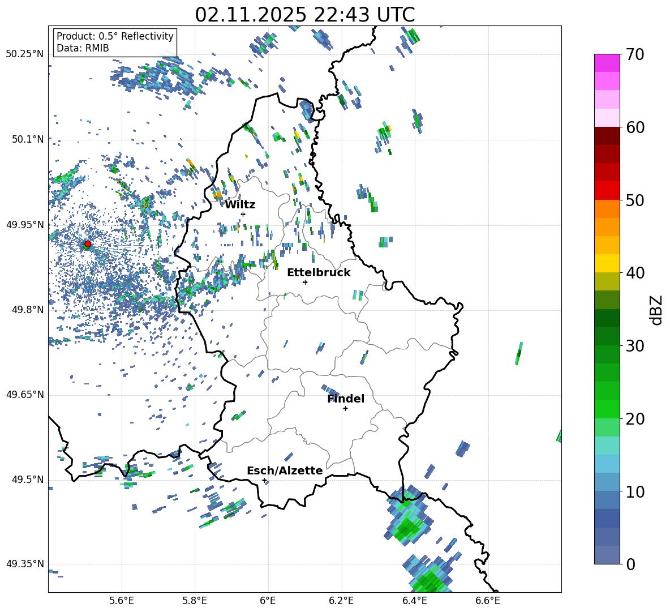Viewport: 670px width, 612px height.
Task: Click the bright red colorbar segment near 50 dBZ
Action: [x=607, y=191]
